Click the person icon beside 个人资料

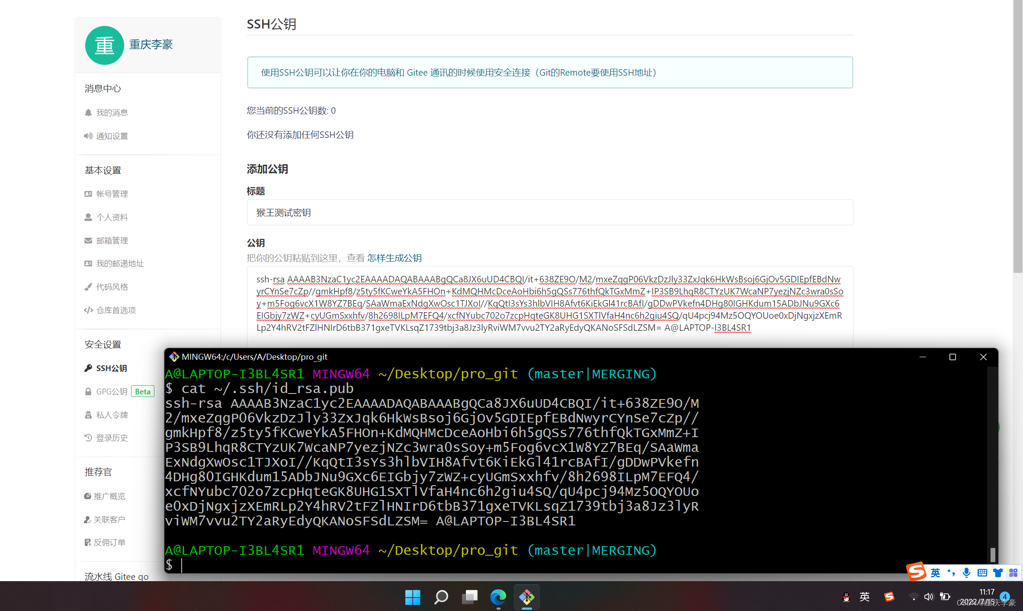tap(88, 217)
